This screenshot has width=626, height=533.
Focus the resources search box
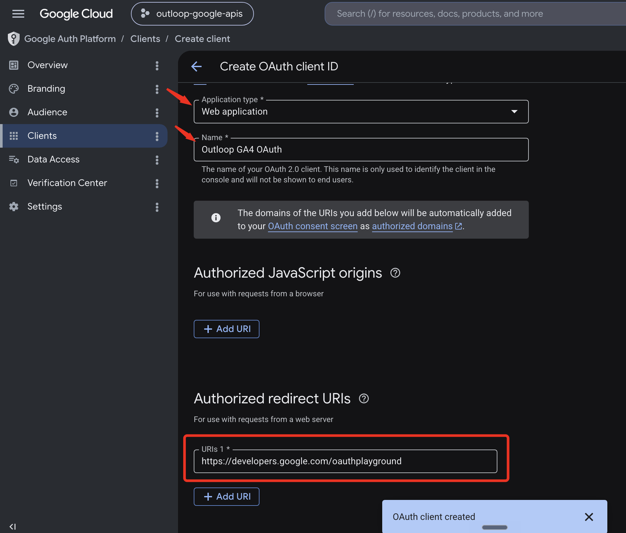(x=475, y=14)
